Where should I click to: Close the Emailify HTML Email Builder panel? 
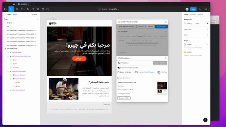166,22
